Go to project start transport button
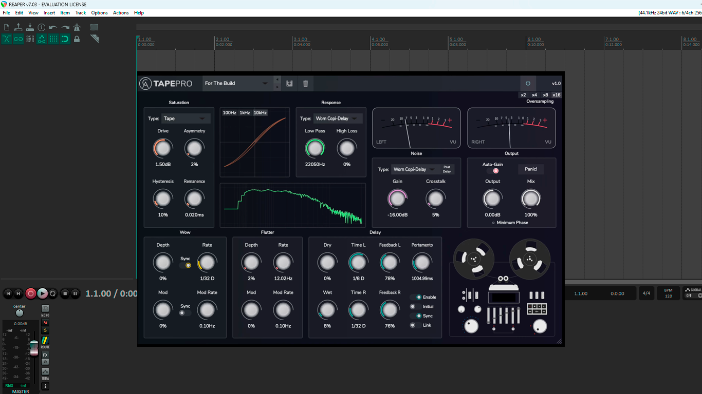The height and width of the screenshot is (394, 702). pos(8,293)
